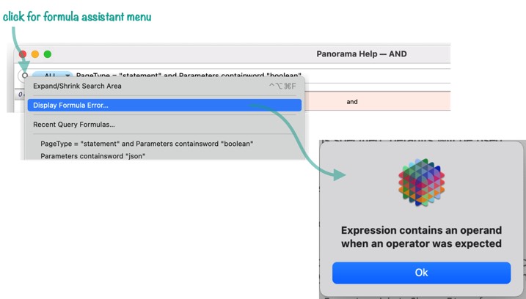Screen dimensions: 526x299
Task: Click the italic 0 count beside the list
Action: coord(20,95)
